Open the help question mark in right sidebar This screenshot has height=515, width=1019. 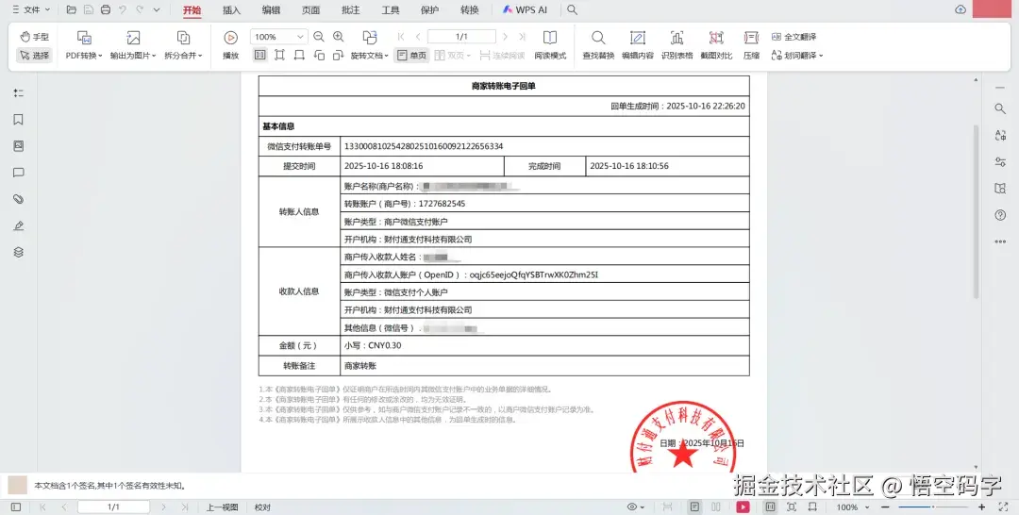pyautogui.click(x=1000, y=215)
